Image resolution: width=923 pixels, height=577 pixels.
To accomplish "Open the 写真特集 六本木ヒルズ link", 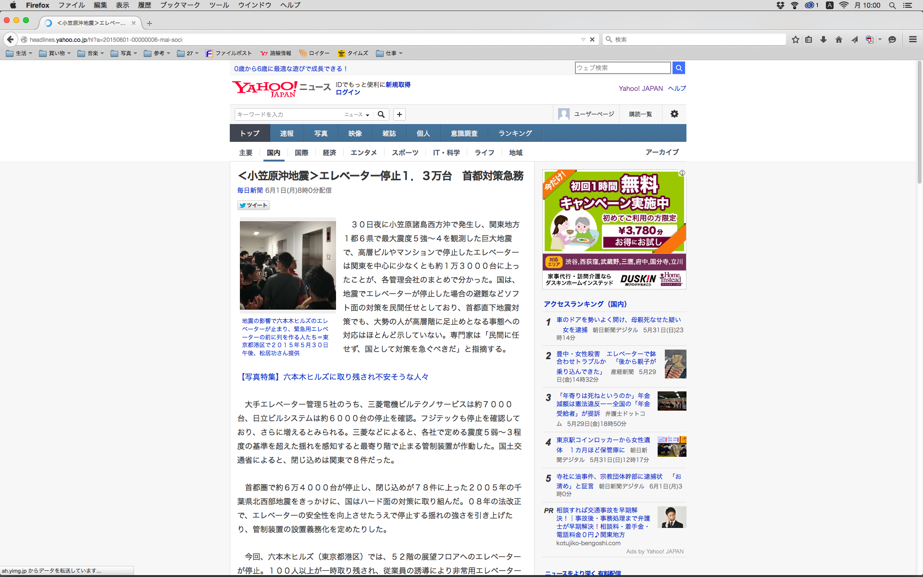I will pyautogui.click(x=333, y=376).
